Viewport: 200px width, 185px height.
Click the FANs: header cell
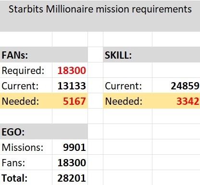(x=44, y=55)
